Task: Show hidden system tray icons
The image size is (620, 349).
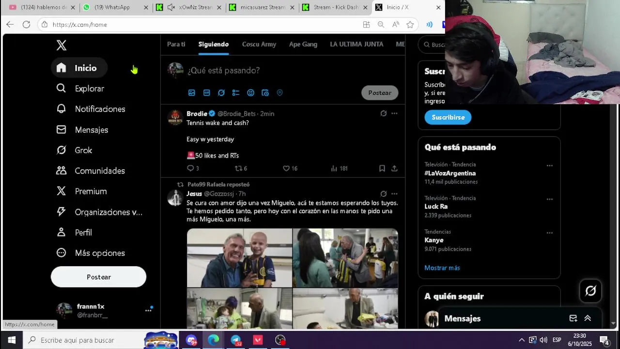Action: (521, 340)
